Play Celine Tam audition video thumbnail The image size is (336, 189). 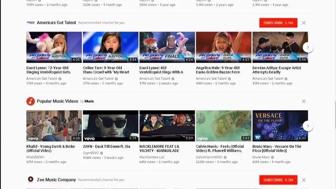tap(111, 47)
